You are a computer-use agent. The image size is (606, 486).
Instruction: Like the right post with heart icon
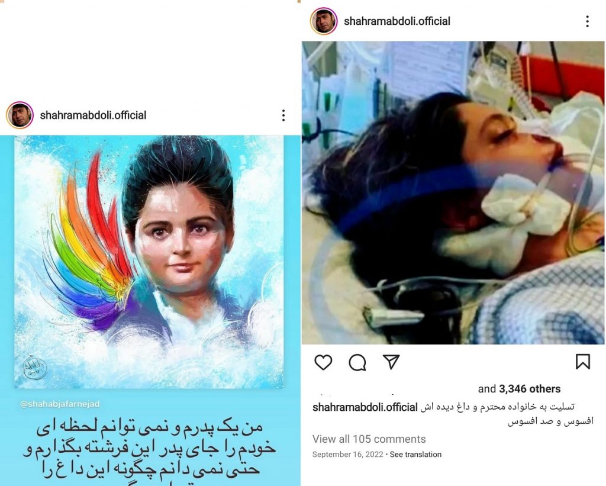323,362
